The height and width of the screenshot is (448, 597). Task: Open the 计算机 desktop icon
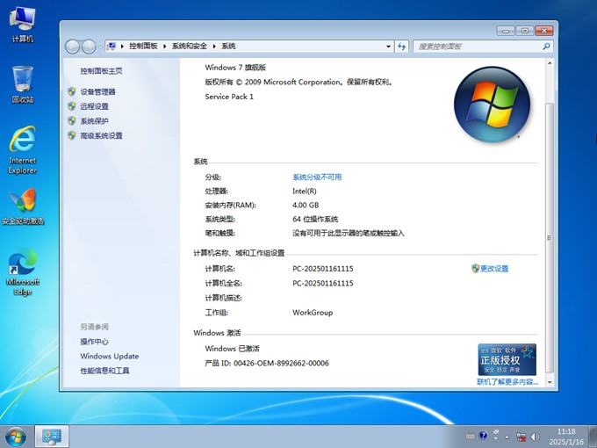tap(23, 25)
